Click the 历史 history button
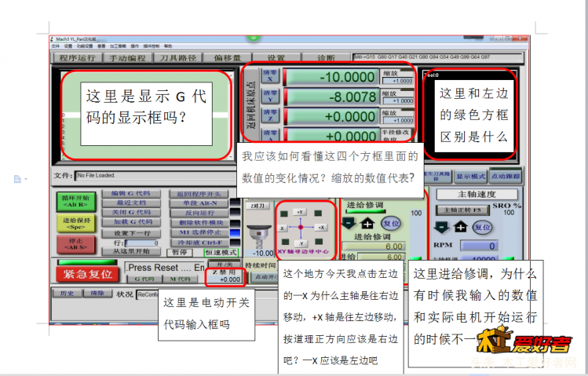This screenshot has height=376, width=588. pyautogui.click(x=68, y=293)
